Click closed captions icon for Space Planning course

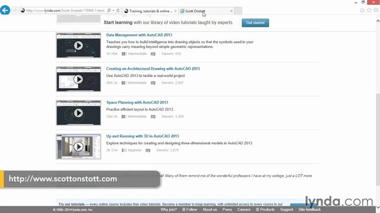point(153,117)
